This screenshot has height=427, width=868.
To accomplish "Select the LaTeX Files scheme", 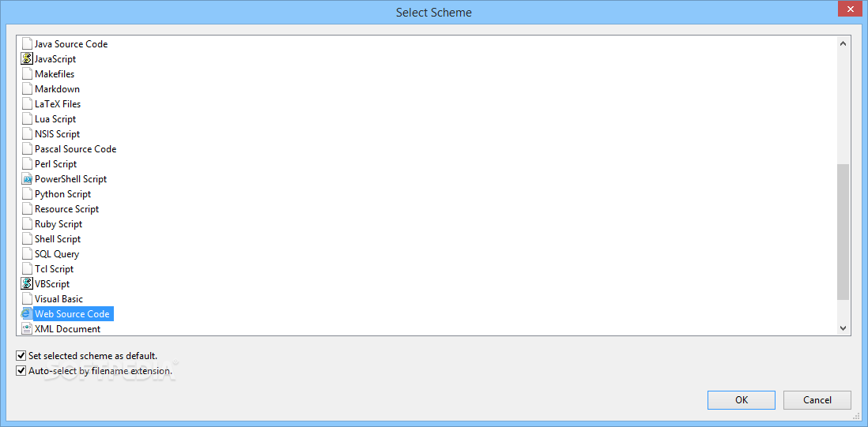I will (58, 104).
